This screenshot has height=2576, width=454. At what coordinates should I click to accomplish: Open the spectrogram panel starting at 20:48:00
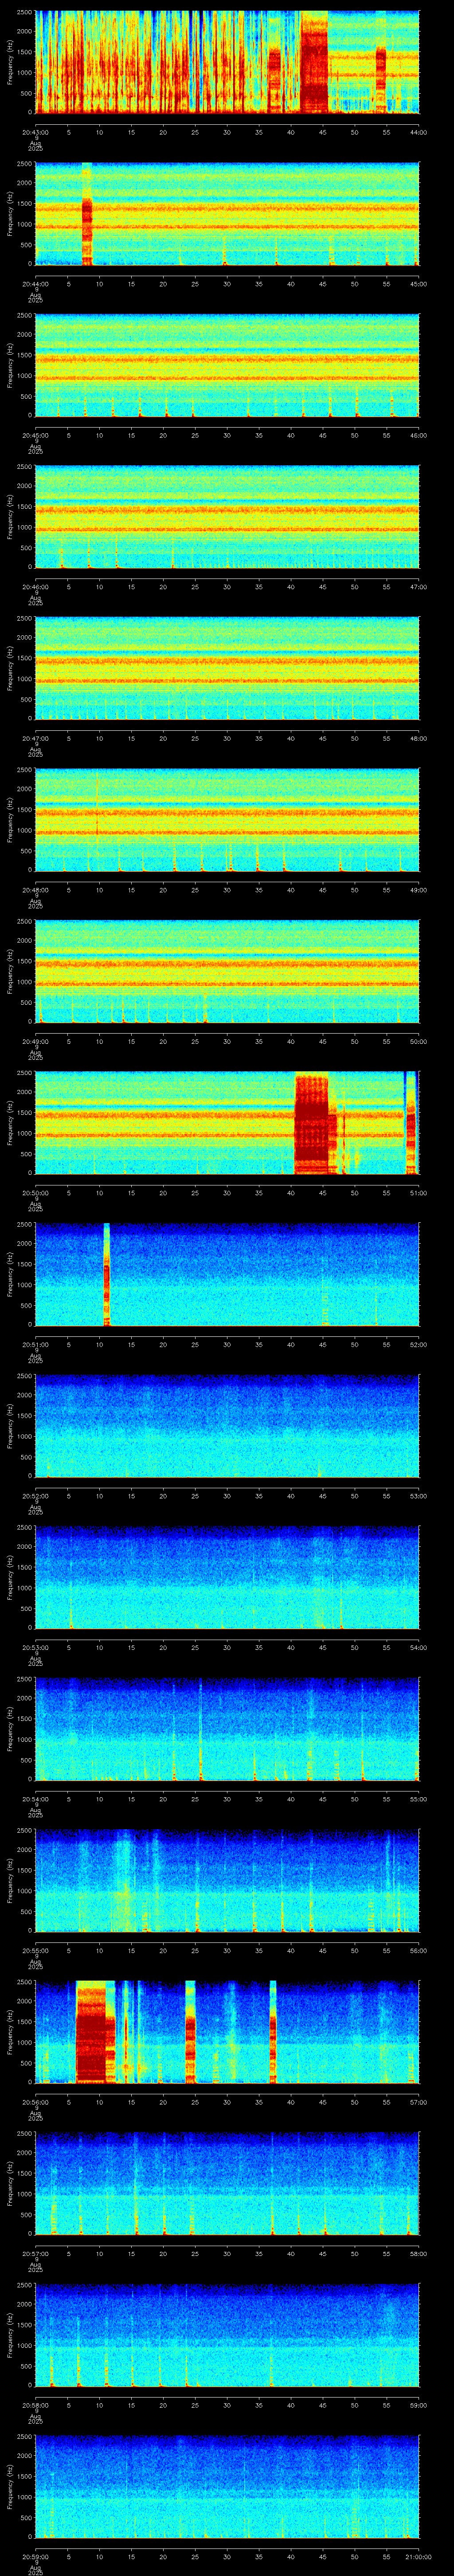click(227, 820)
